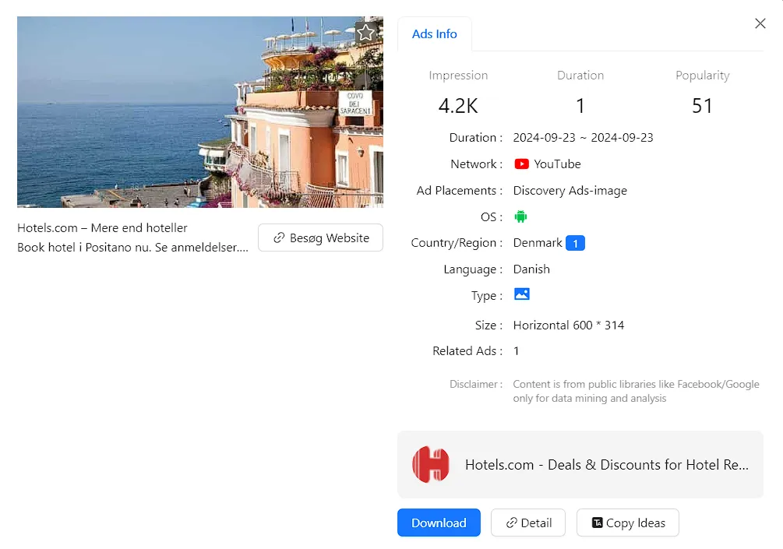
Task: Click the popularity score 51
Action: coord(702,106)
